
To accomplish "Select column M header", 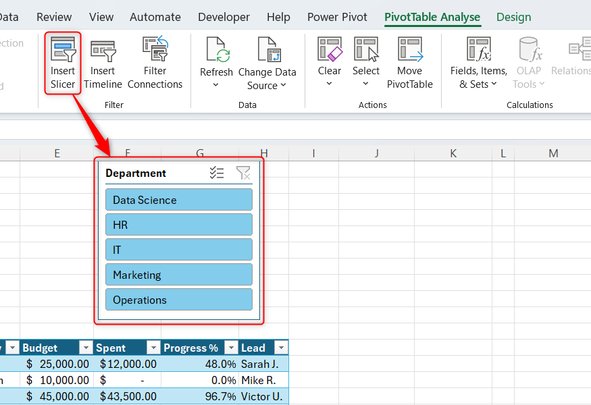I will point(553,153).
